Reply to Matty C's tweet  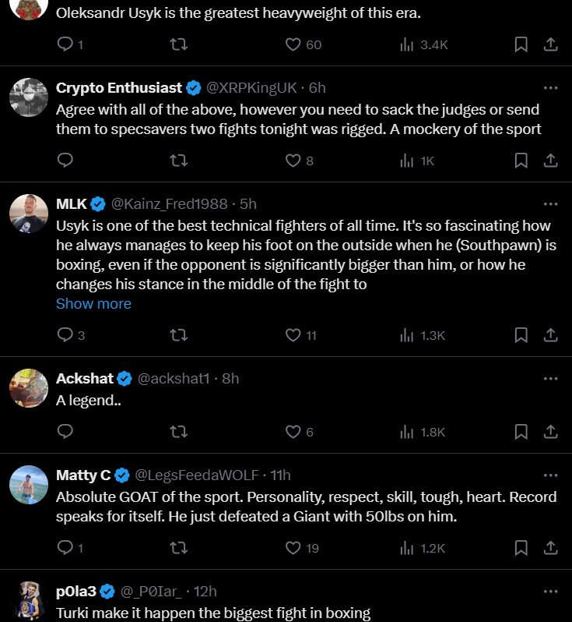point(65,548)
